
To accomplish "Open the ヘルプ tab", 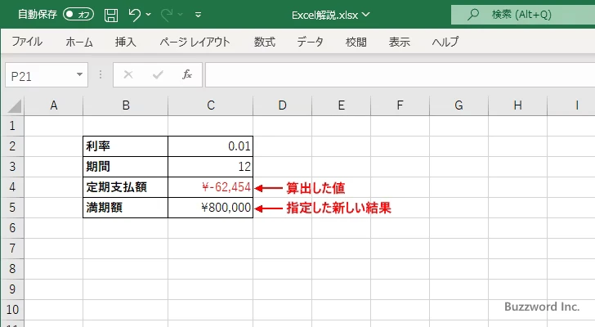I will click(445, 42).
